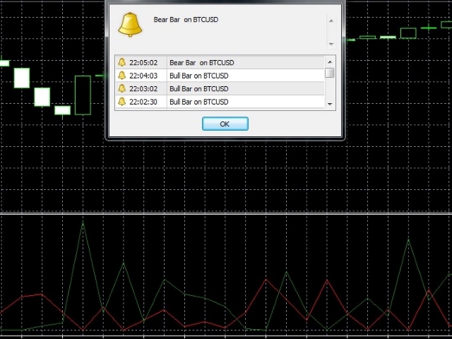
Task: Select the 22:05:02 Bear Bar alert row
Action: point(220,63)
